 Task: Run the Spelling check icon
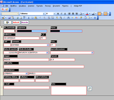pyautogui.click(x=24, y=18)
